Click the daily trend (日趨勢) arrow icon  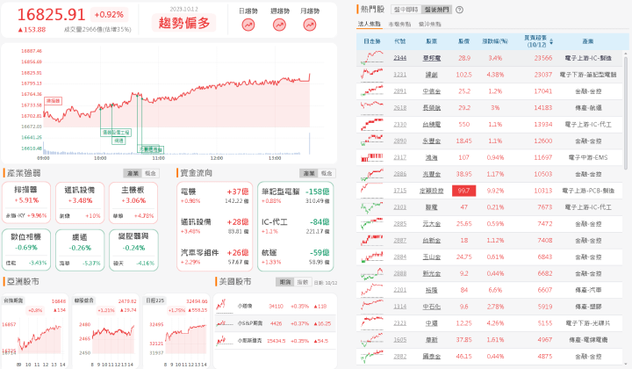(248, 25)
